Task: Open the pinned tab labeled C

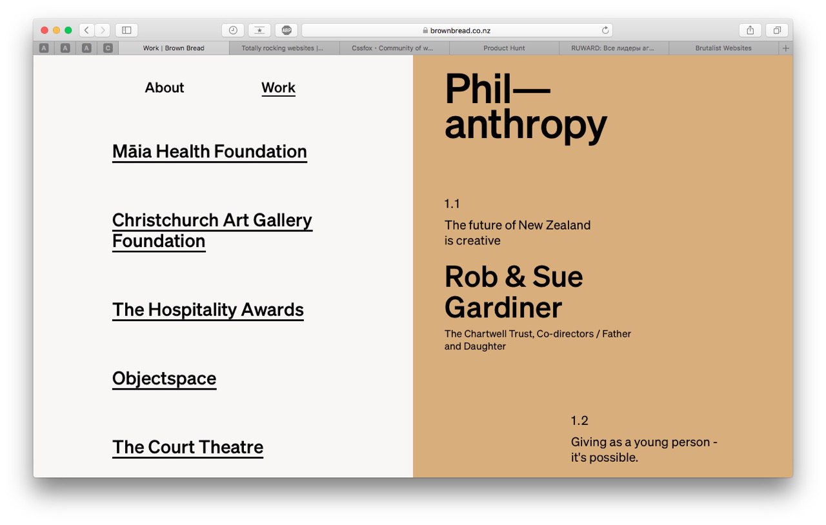Action: [108, 48]
